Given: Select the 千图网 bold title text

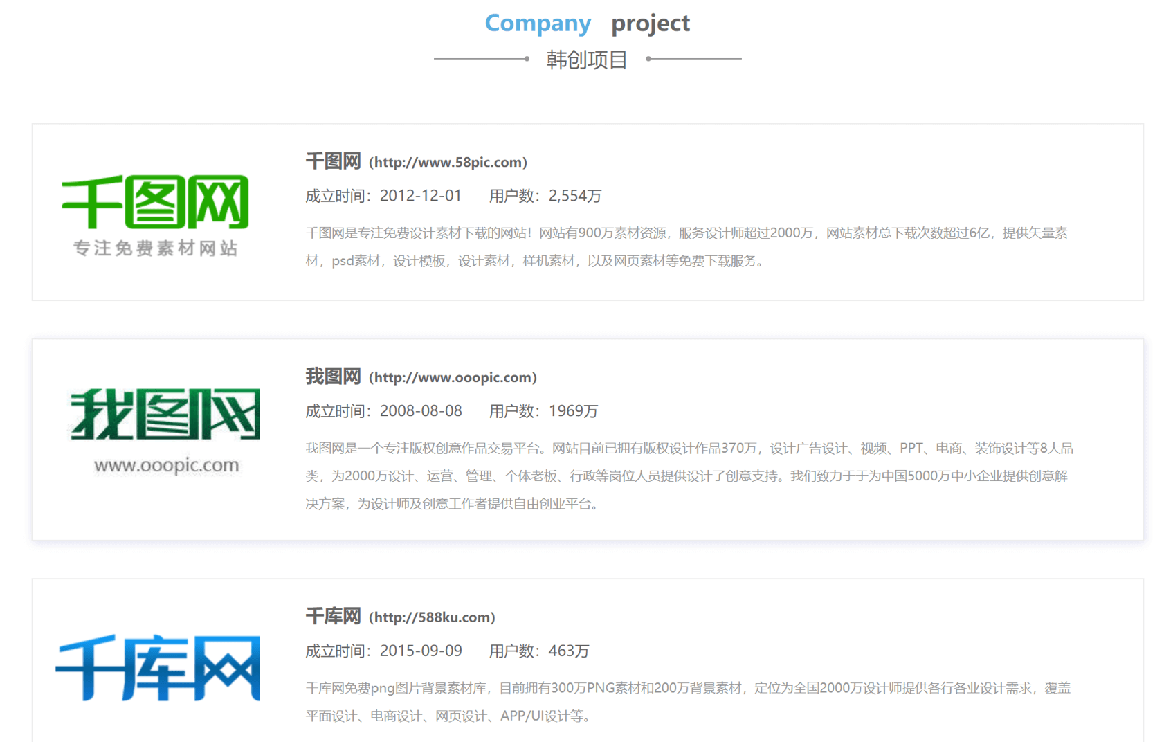Looking at the screenshot, I should [333, 162].
